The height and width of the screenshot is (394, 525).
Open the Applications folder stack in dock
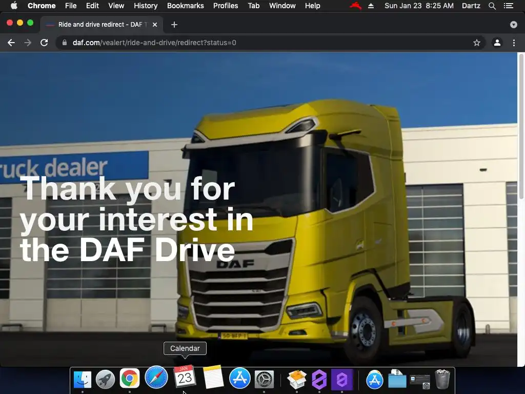[374, 379]
